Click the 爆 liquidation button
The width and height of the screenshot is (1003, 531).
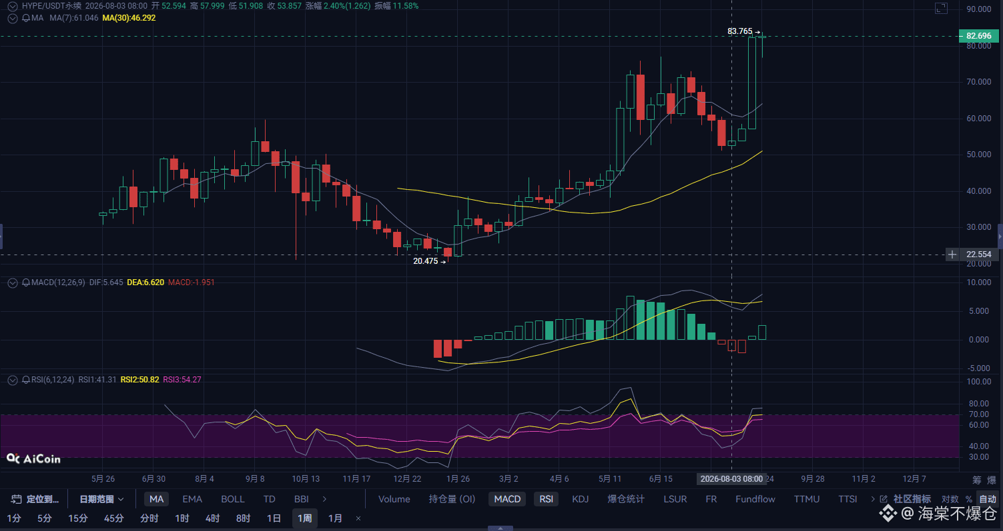[x=992, y=480]
